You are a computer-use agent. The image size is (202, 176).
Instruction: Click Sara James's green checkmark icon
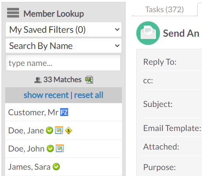(x=56, y=167)
